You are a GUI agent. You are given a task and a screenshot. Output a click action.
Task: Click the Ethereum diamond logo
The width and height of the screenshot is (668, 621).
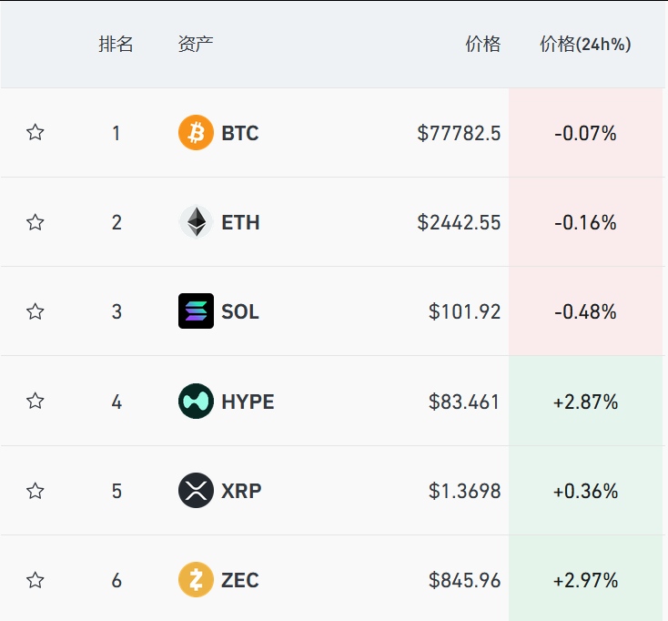tap(196, 222)
